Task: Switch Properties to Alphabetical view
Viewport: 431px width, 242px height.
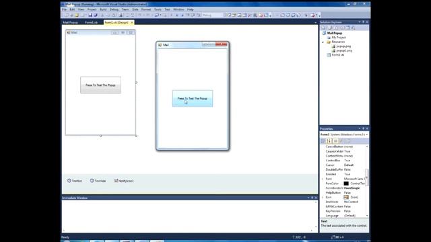Action: (x=329, y=140)
